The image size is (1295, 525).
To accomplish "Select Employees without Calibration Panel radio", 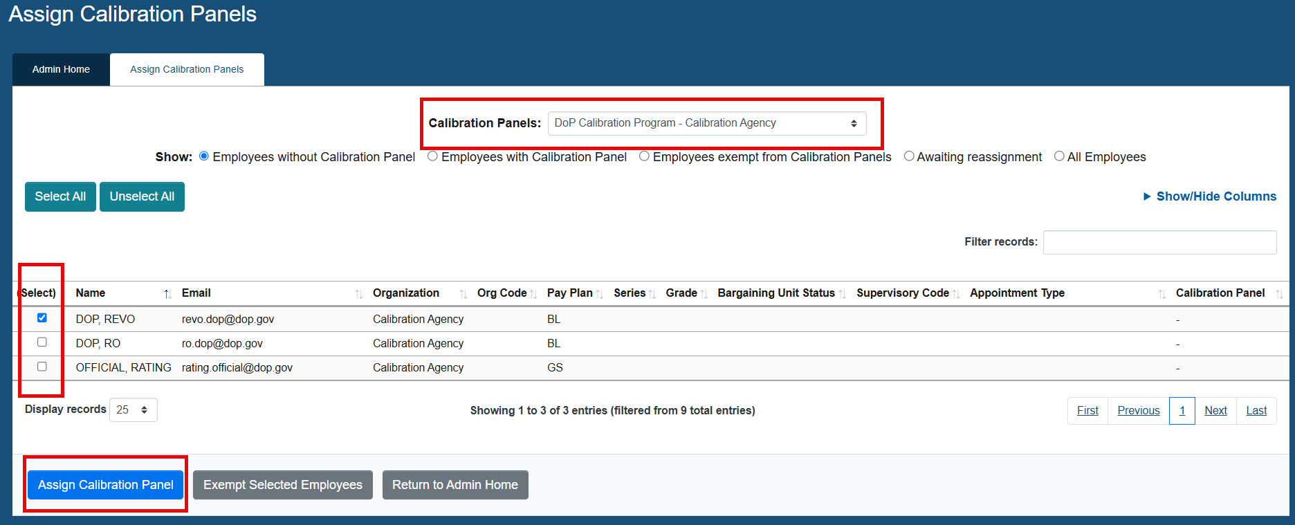I will coord(204,156).
